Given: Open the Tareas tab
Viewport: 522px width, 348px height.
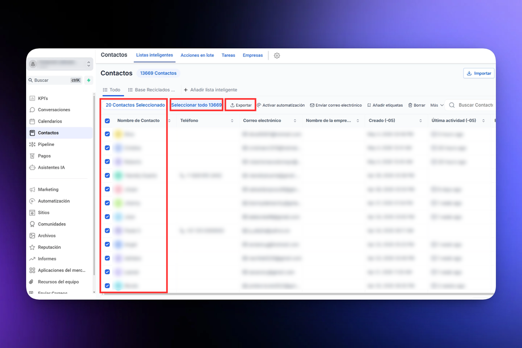Looking at the screenshot, I should click(228, 55).
